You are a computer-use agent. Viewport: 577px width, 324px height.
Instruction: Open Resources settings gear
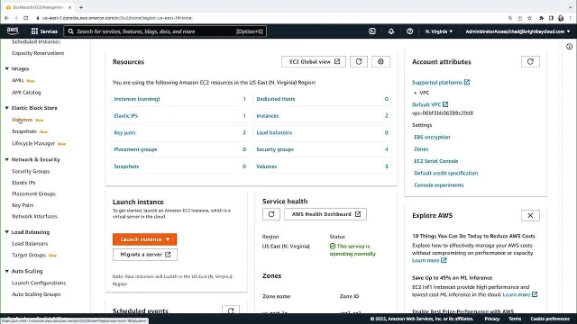coord(380,62)
